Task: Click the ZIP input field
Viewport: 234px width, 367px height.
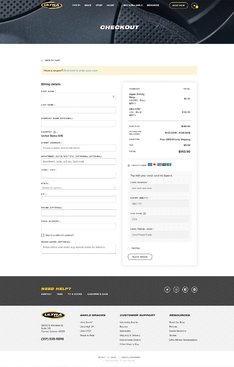Action: (x=79, y=199)
